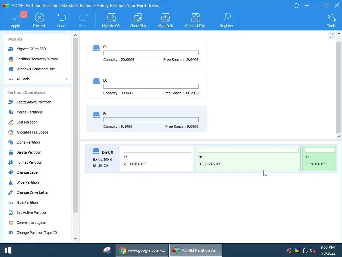Image resolution: width=342 pixels, height=257 pixels.
Task: Discard the pending operations
Action: coord(39,20)
